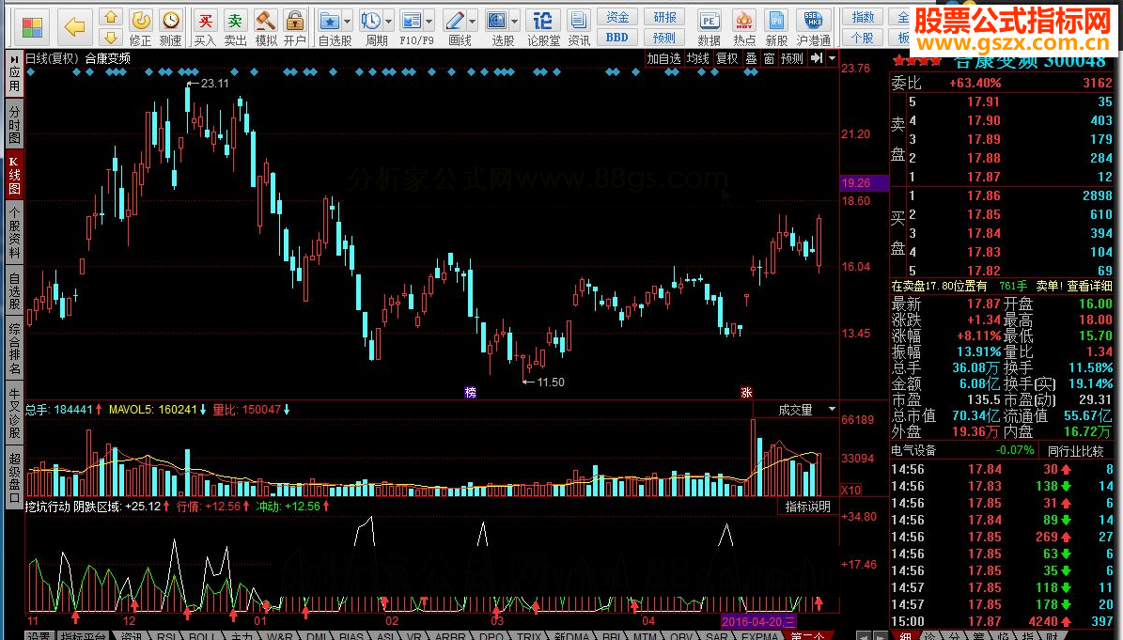The height and width of the screenshot is (640, 1123).
Task: Toggle 均线 moving average display
Action: pos(697,58)
